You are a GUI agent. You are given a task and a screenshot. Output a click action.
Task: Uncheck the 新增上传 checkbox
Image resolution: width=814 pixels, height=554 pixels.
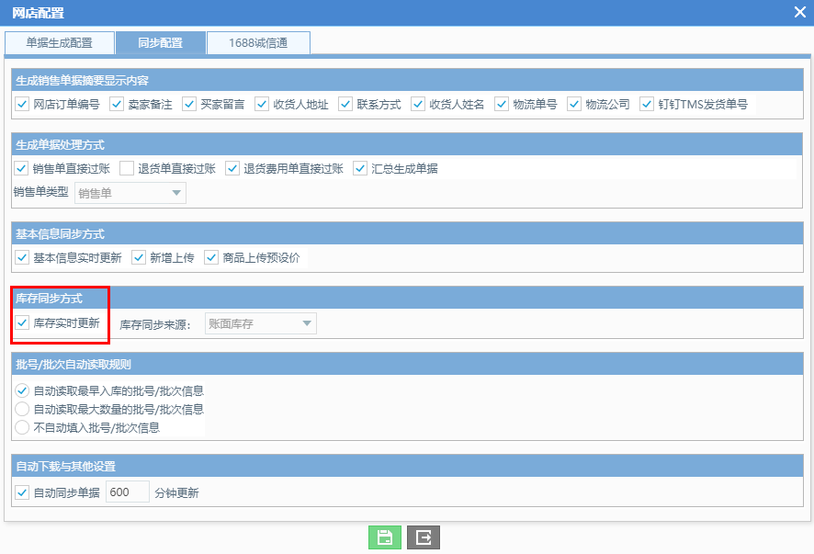point(138,257)
